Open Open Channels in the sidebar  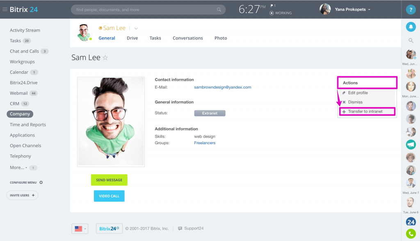(25, 146)
